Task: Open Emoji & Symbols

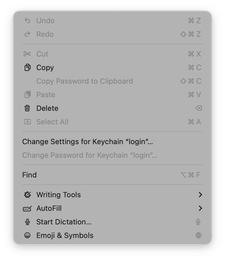Action: point(65,235)
